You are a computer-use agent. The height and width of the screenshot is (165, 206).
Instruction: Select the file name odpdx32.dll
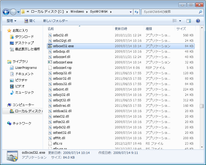click(x=62, y=127)
